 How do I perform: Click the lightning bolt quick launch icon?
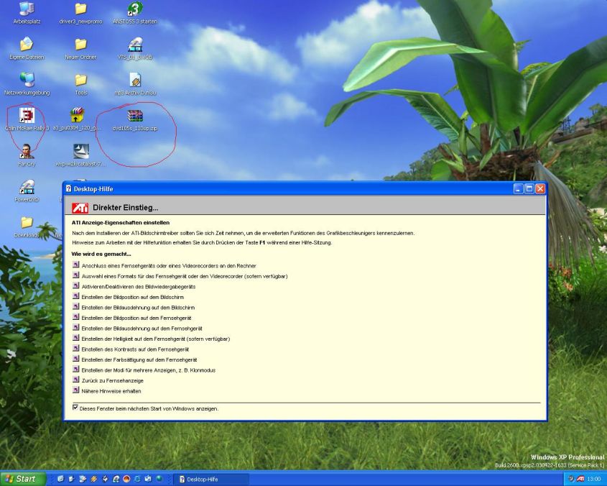pyautogui.click(x=93, y=479)
